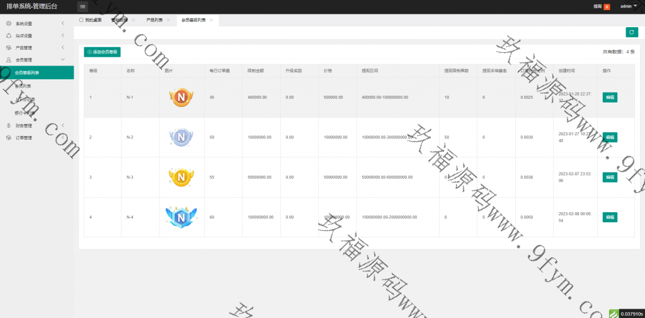Click 编辑 button for the N-3 row
The image size is (645, 318).
click(609, 178)
